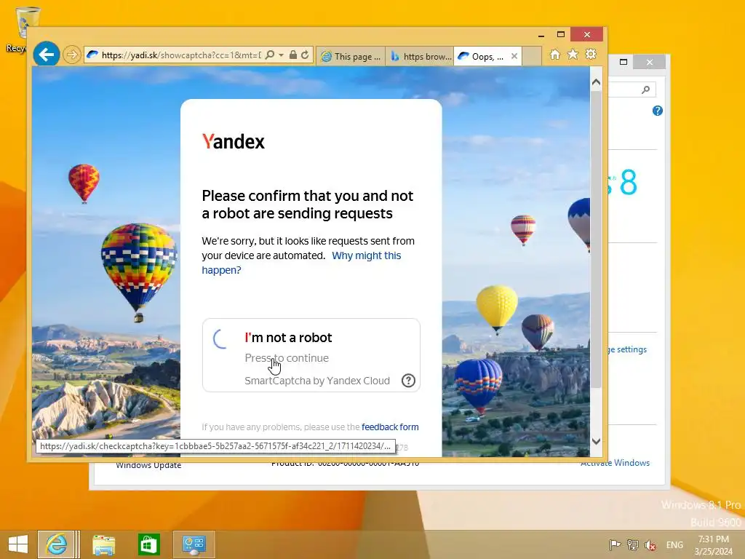
Task: Click the search icon in background System window
Action: point(646,90)
